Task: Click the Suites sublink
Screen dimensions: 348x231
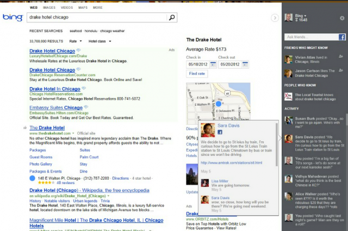Action: [x=85, y=150]
